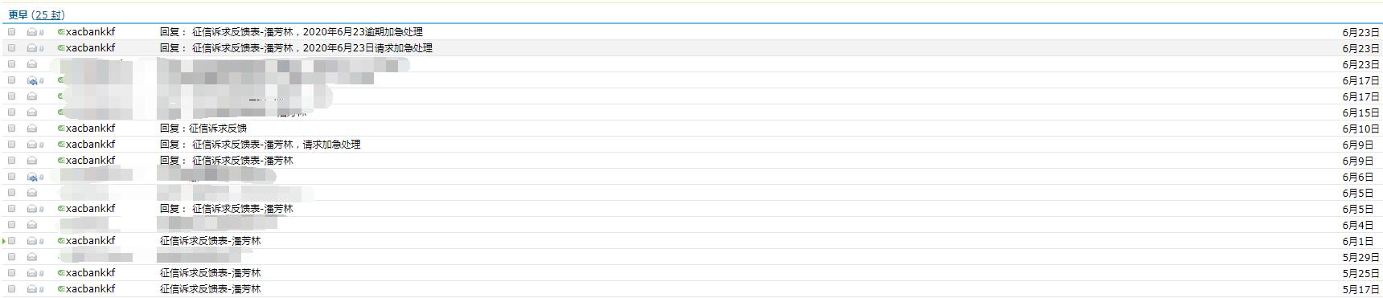This screenshot has height=298, width=1383.
Task: Open email 2020年6月23逾期加急处理
Action: pyautogui.click(x=291, y=32)
